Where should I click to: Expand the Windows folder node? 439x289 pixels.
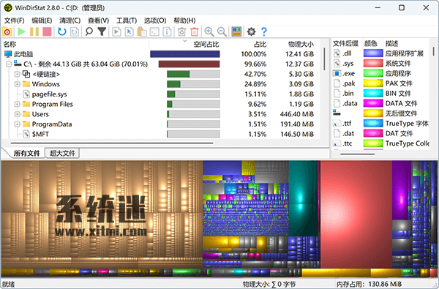pyautogui.click(x=17, y=84)
